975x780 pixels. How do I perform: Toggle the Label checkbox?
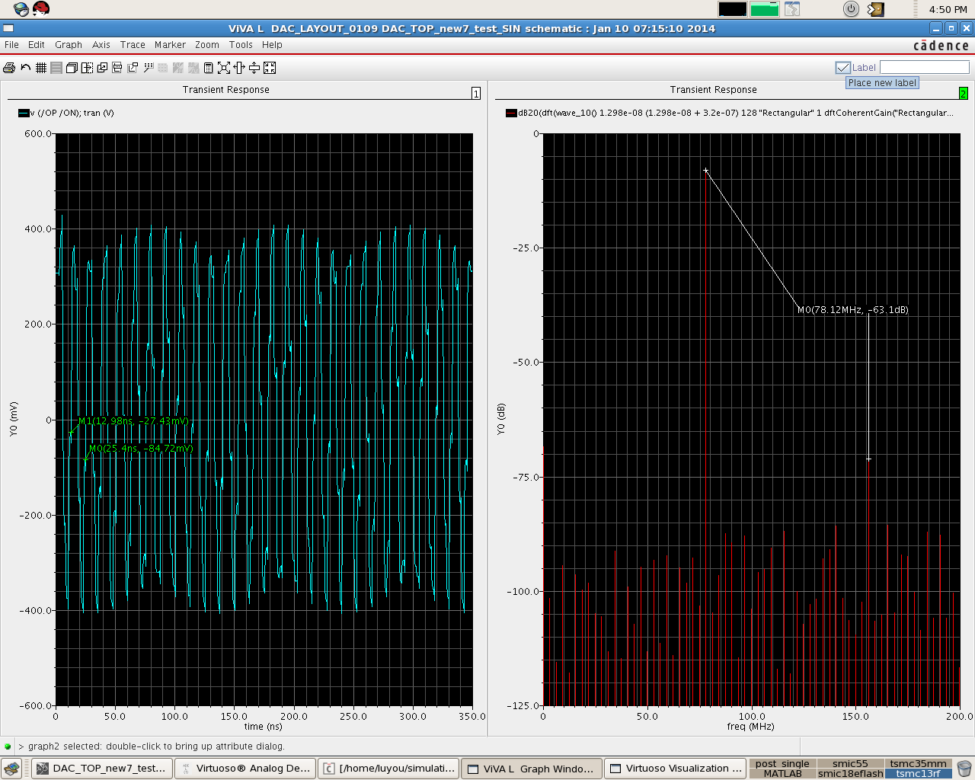click(842, 68)
